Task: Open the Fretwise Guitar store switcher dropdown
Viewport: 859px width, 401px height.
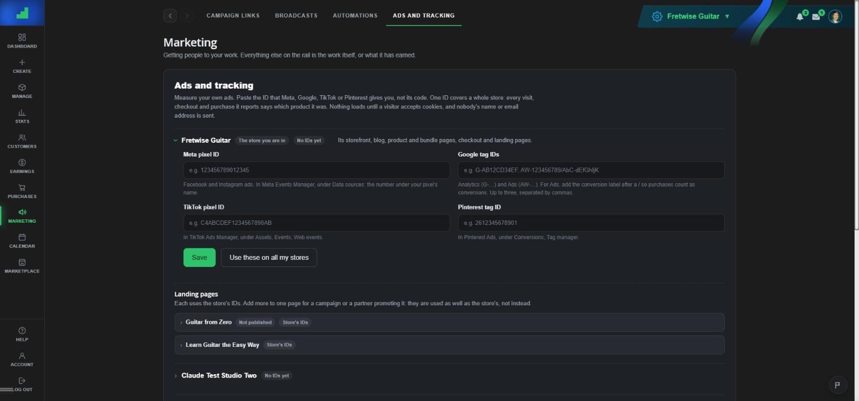Action: pyautogui.click(x=692, y=16)
